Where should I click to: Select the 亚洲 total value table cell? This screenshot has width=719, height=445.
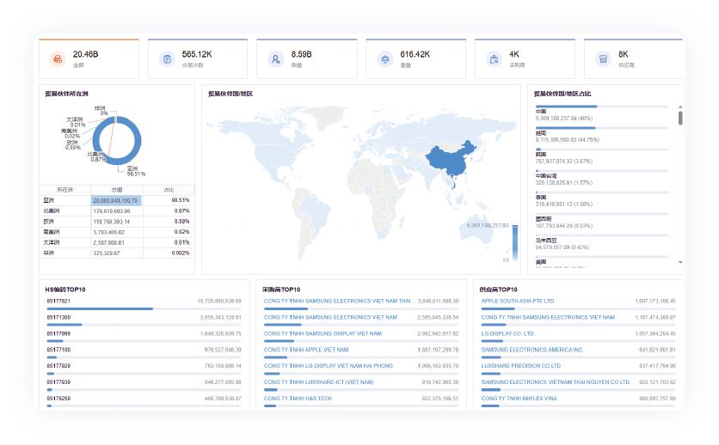(115, 200)
